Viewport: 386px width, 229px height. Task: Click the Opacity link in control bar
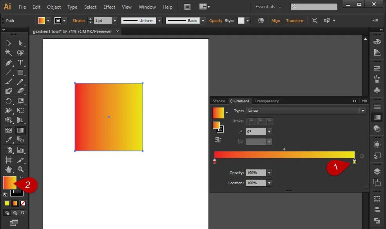click(216, 20)
